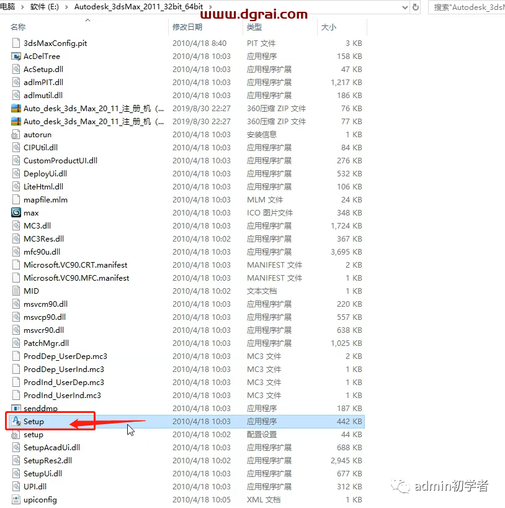Viewport: 505px width, 508px height.
Task: Select the mfc90u.dll file name
Action: (42, 252)
